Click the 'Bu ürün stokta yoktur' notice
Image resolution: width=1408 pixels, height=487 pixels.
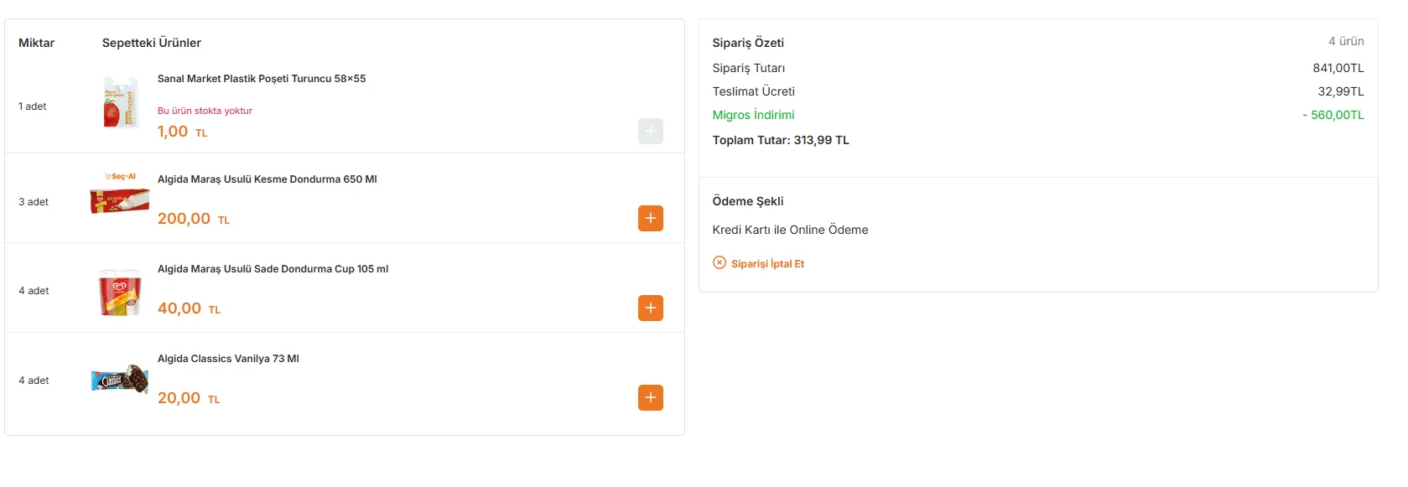[x=205, y=111]
